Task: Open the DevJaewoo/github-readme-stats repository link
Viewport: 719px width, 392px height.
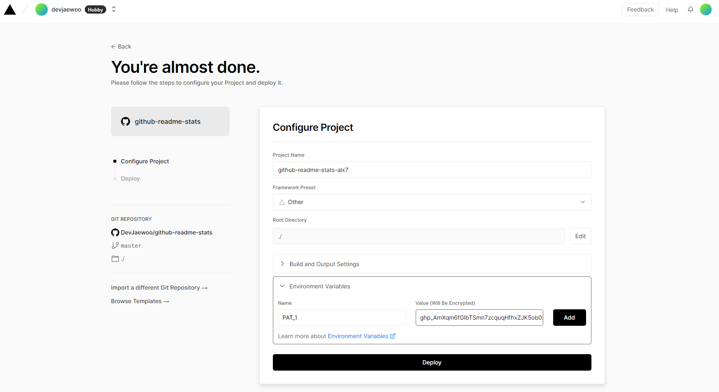Action: click(166, 232)
